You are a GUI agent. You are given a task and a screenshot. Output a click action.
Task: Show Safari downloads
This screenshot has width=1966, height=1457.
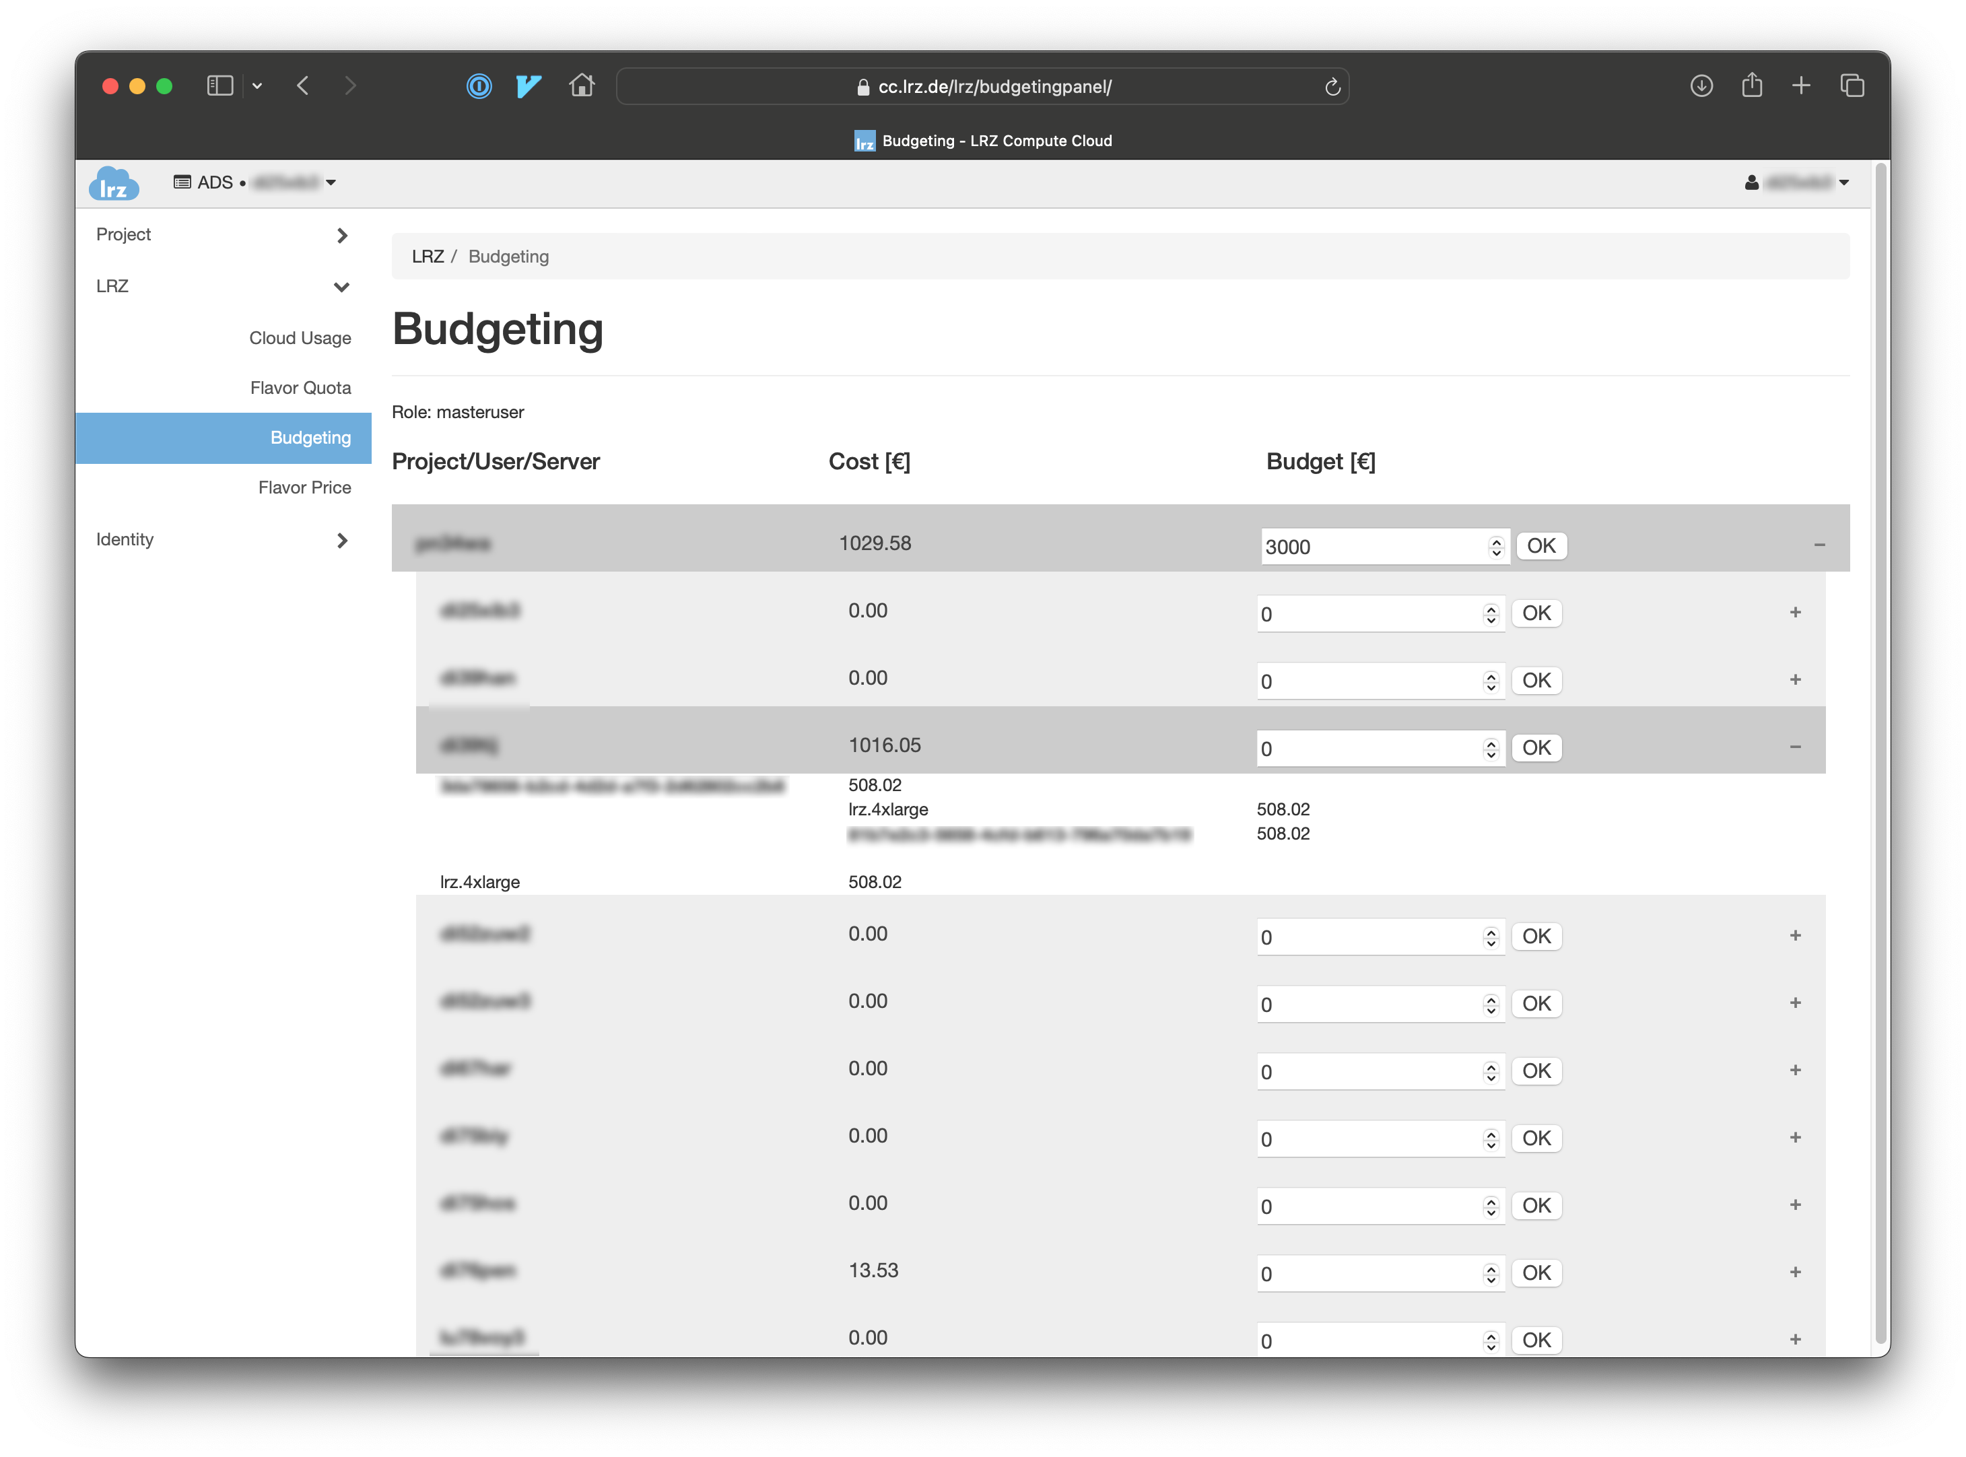coord(1701,86)
